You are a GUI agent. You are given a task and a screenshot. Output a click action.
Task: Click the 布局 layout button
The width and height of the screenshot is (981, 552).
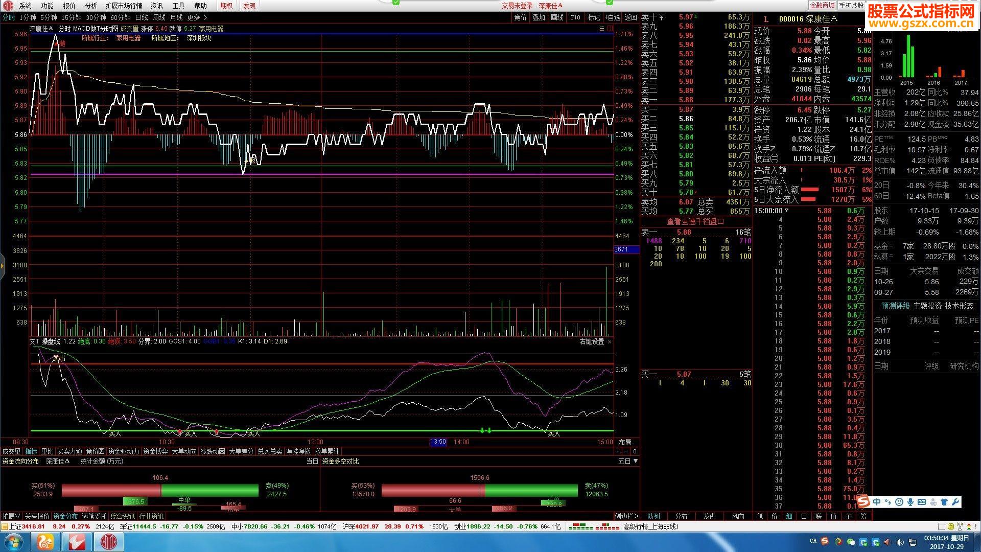point(625,442)
